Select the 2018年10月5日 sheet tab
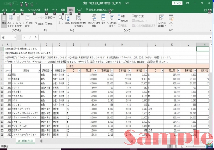The height and width of the screenshot is (150, 214). click(x=25, y=141)
